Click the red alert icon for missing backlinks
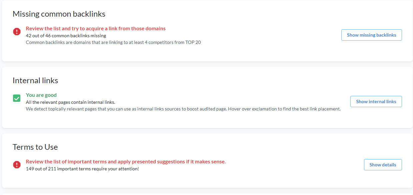 [17, 32]
